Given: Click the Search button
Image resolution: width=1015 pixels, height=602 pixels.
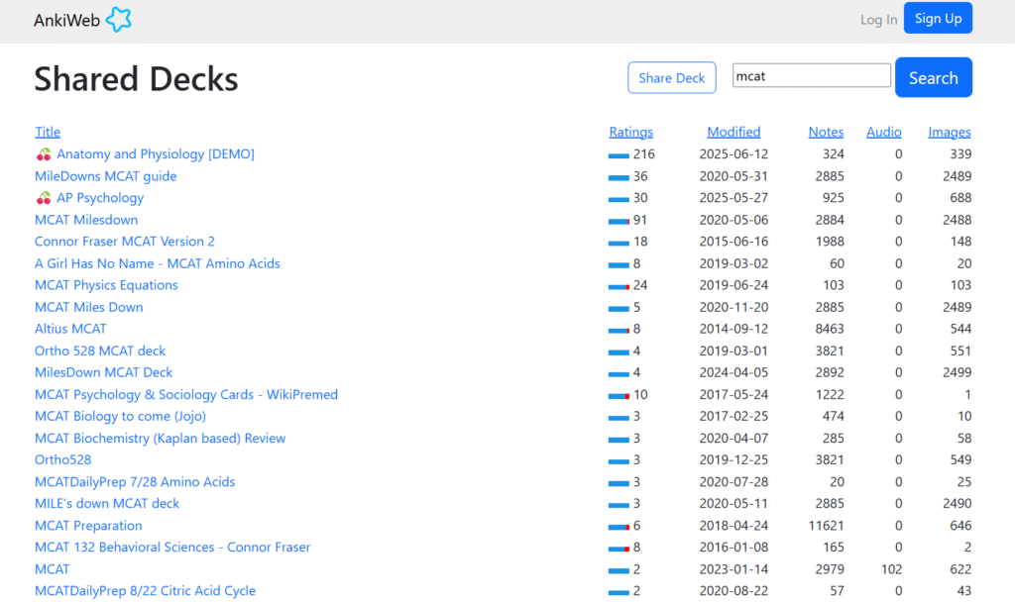Looking at the screenshot, I should (x=934, y=77).
